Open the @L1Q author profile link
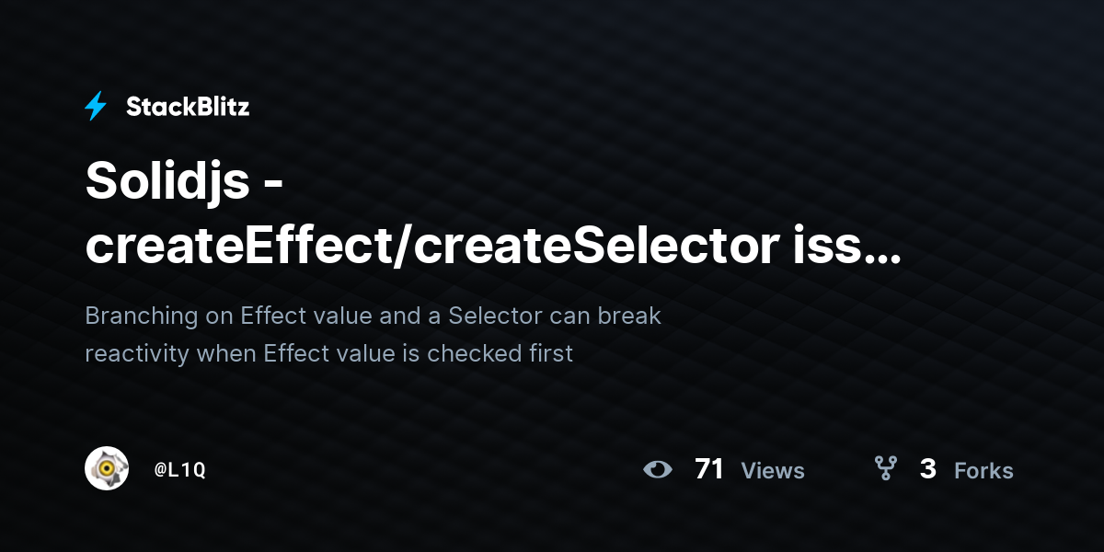This screenshot has width=1104, height=552. point(179,469)
